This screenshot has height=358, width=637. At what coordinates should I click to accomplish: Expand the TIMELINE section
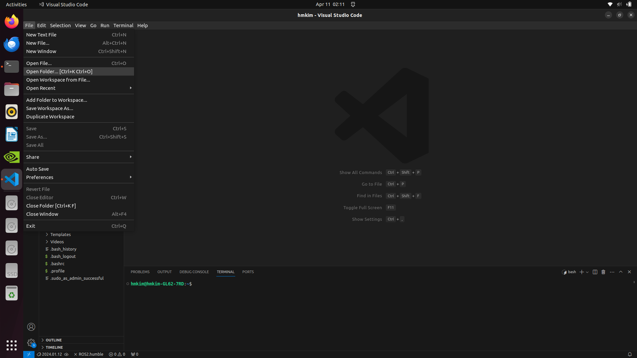(81, 347)
